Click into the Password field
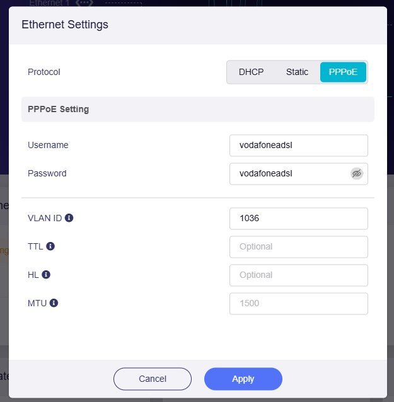The image size is (394, 402). 289,173
